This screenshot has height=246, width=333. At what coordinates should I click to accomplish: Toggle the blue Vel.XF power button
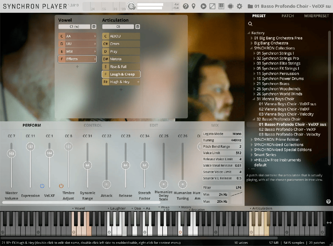coord(42,186)
